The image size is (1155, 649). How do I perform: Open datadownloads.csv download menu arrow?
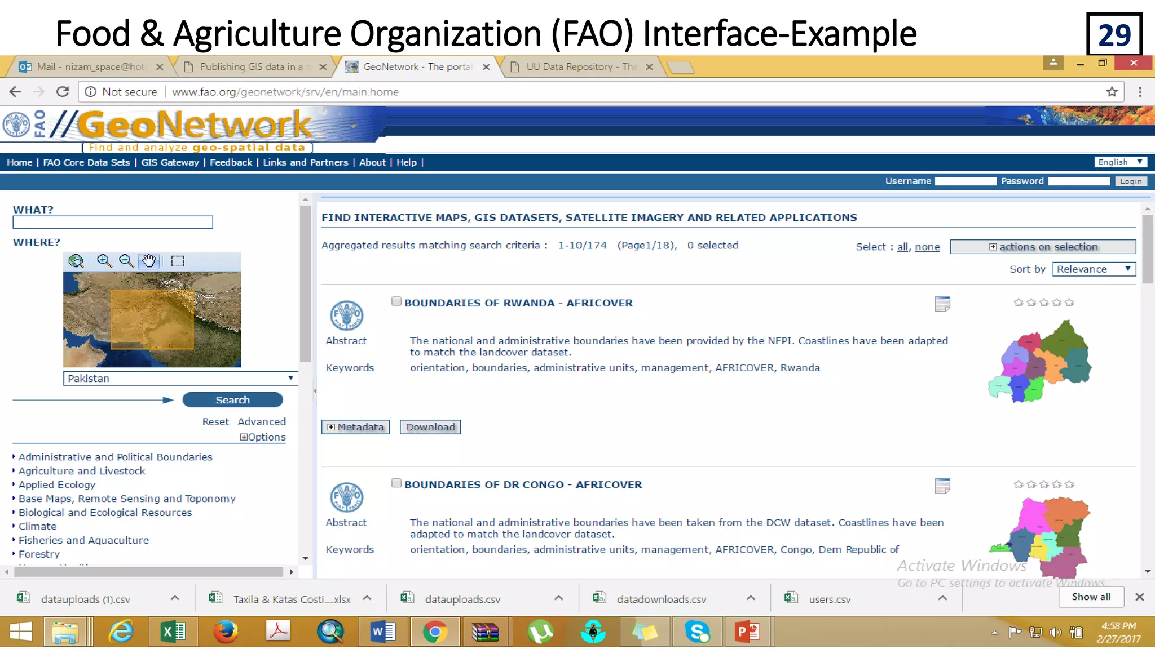[751, 598]
